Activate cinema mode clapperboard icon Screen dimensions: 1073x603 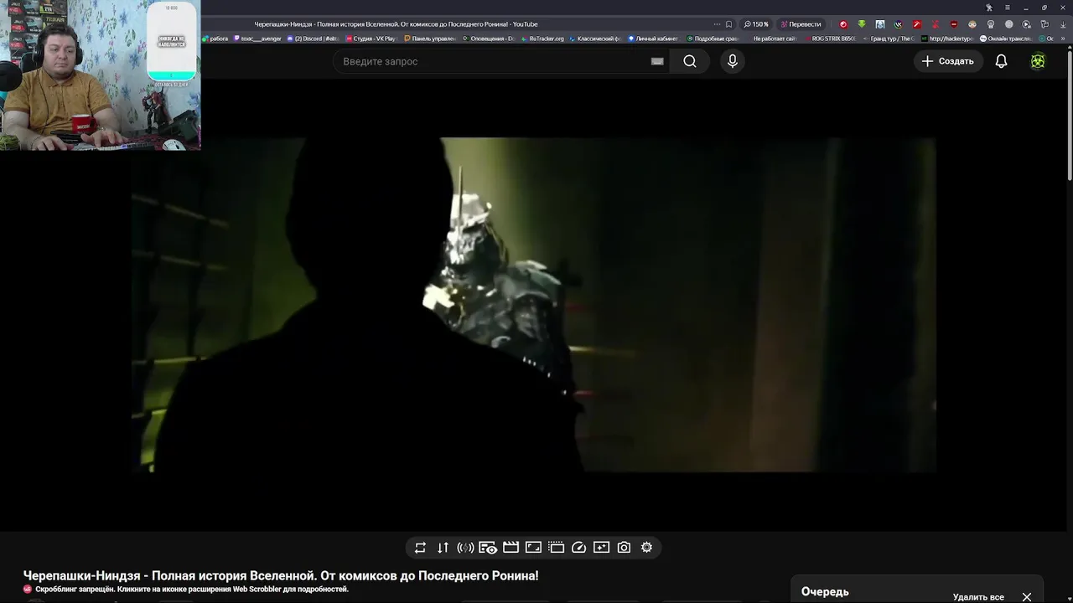pos(511,548)
